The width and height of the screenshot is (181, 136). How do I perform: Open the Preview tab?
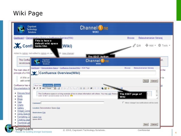57,85
